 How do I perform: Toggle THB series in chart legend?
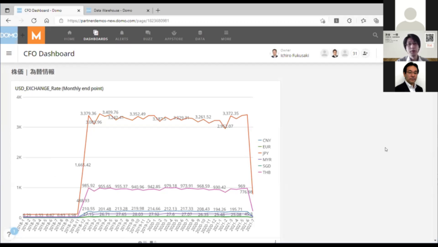point(264,172)
